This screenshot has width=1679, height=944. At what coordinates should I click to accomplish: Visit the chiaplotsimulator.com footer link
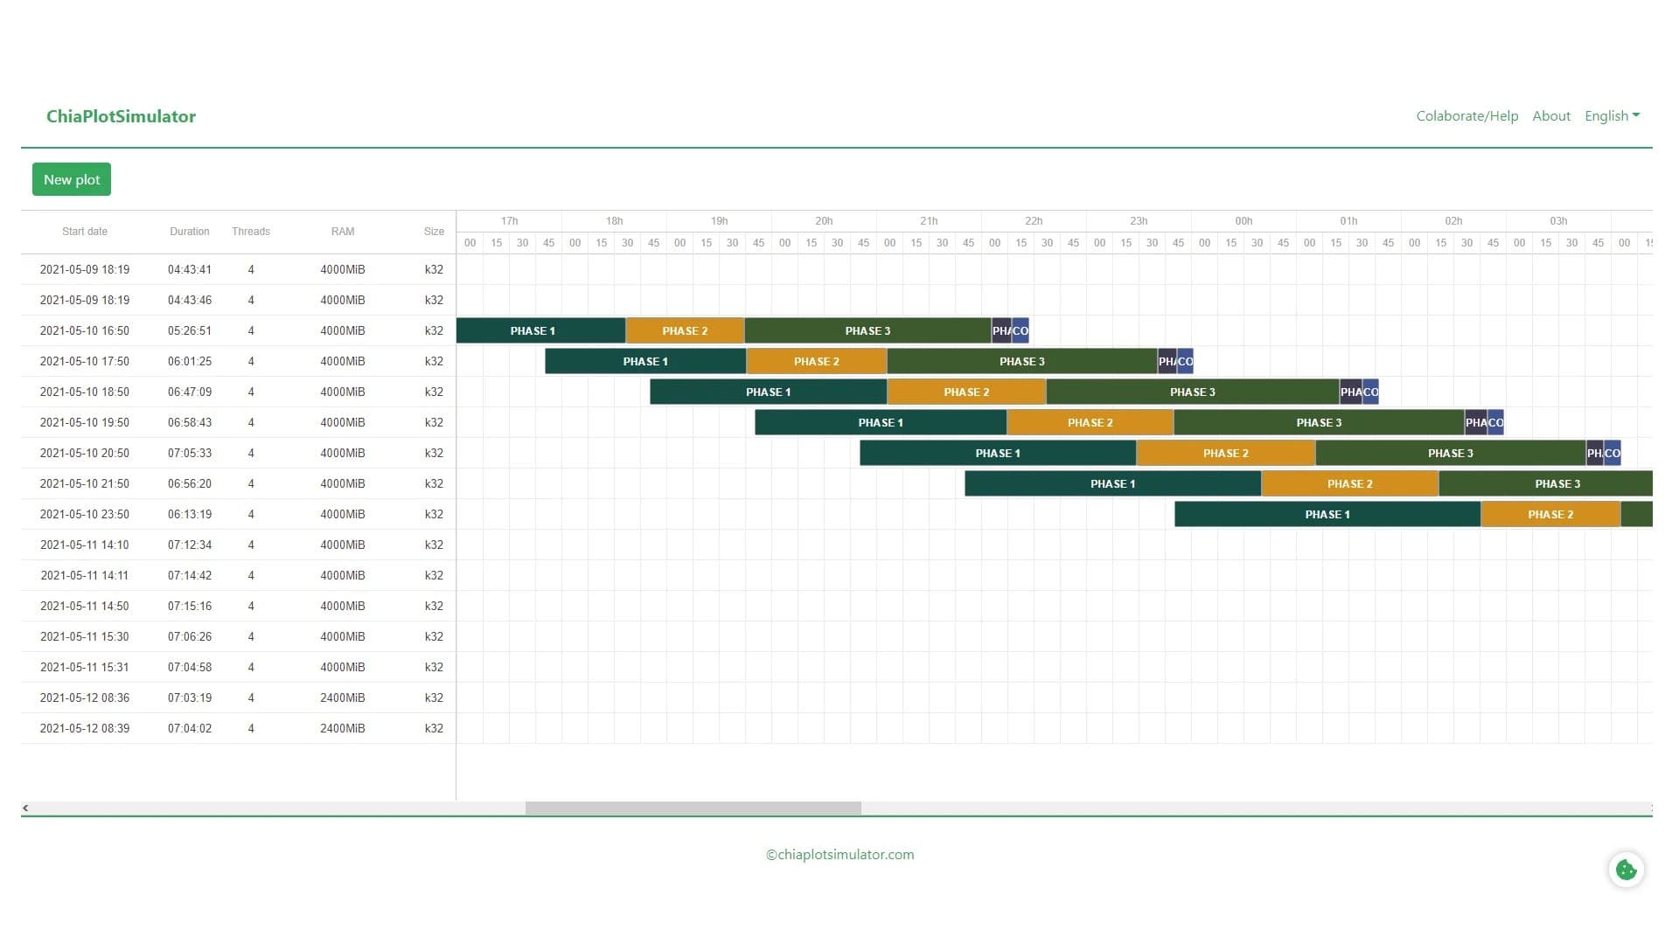(x=839, y=854)
